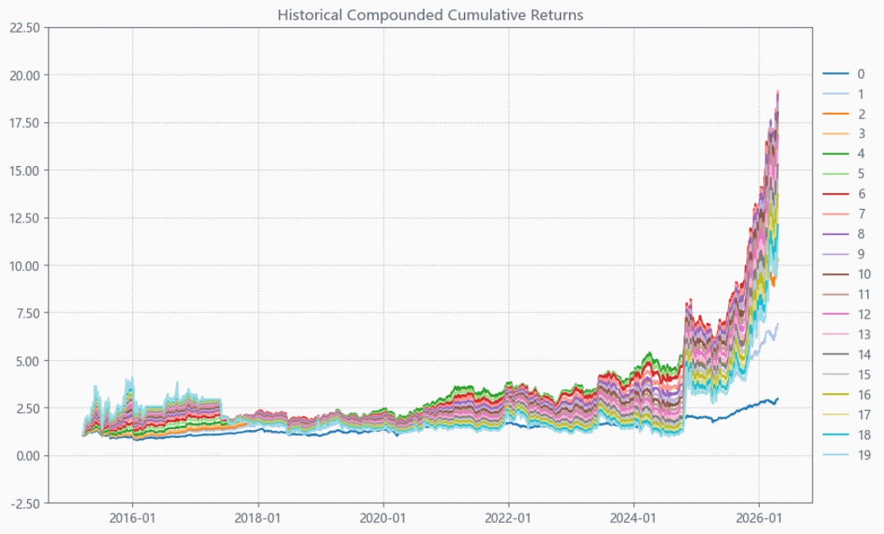Select legend entry 16 olive line
This screenshot has height=534, width=884.
click(835, 395)
